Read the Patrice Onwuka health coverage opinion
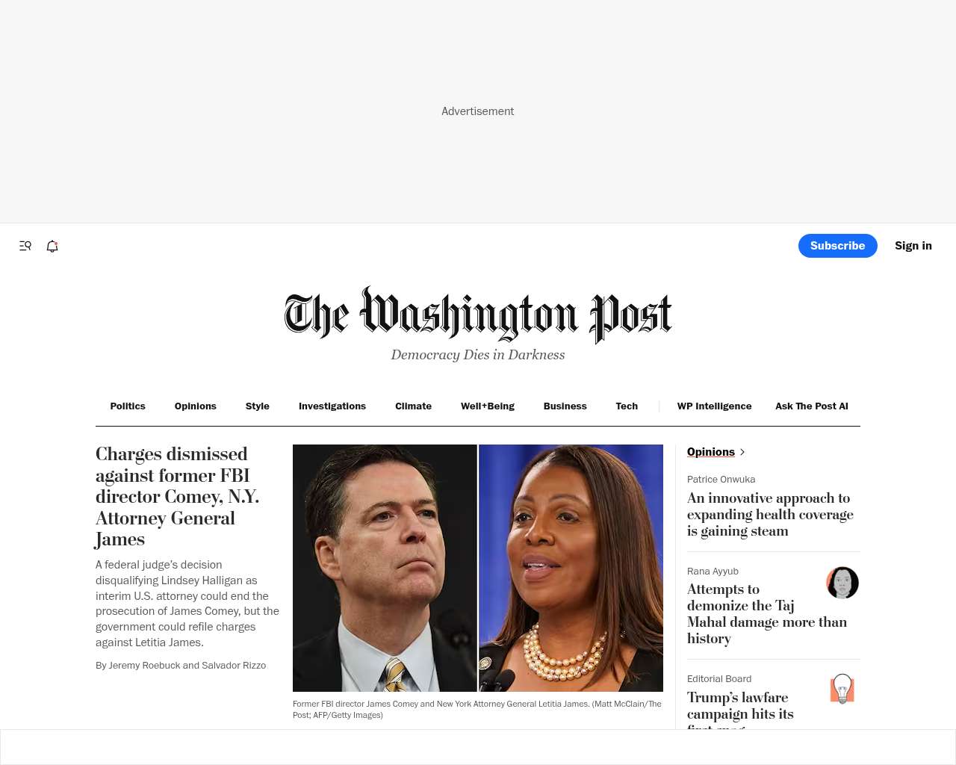The height and width of the screenshot is (765, 956). click(x=770, y=515)
